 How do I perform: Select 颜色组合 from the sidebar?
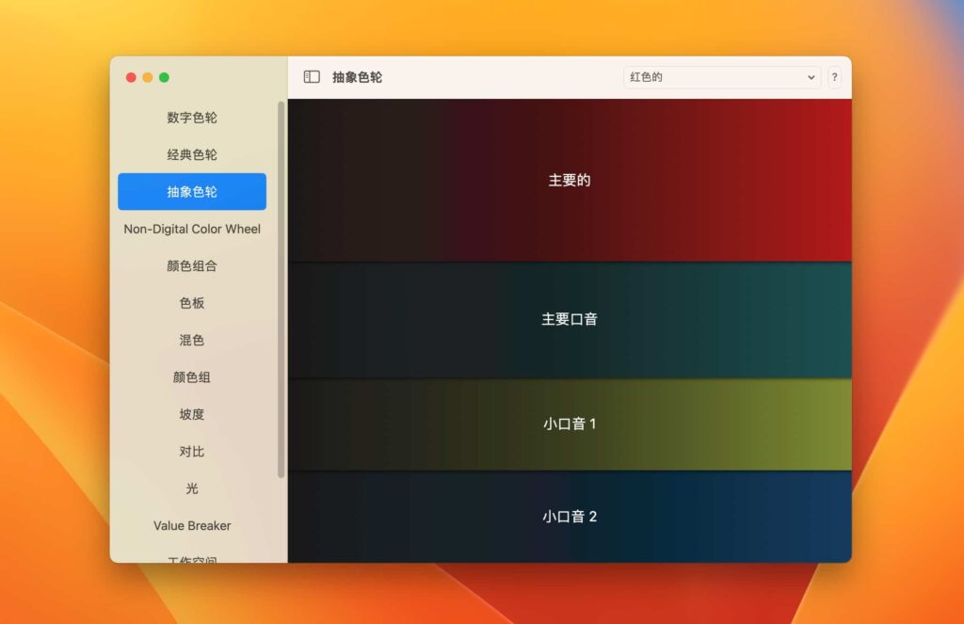pyautogui.click(x=191, y=266)
